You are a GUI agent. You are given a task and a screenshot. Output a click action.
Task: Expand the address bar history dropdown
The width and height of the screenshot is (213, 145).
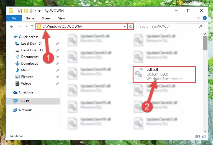pyautogui.click(x=125, y=26)
